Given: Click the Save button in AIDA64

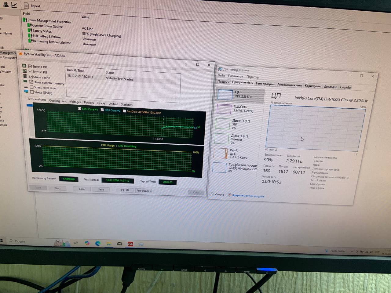Looking at the screenshot, I should (101, 190).
